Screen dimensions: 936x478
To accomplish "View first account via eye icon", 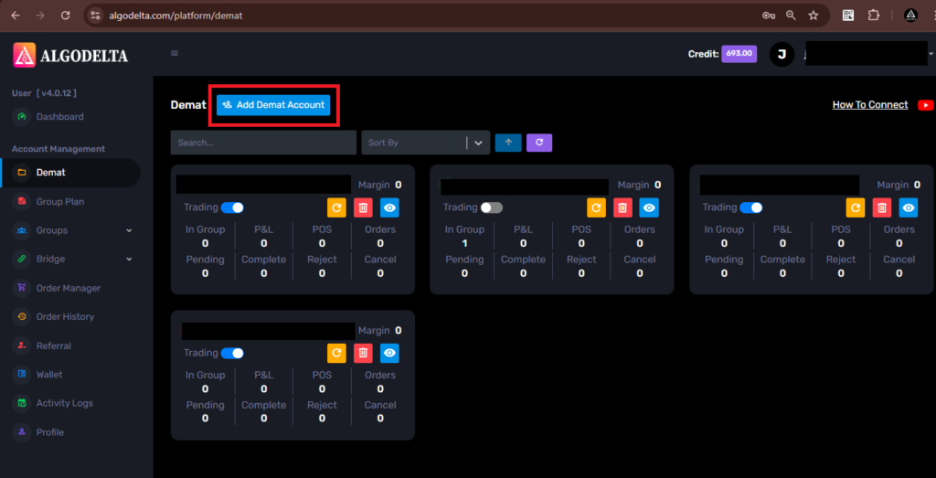I will pos(389,207).
